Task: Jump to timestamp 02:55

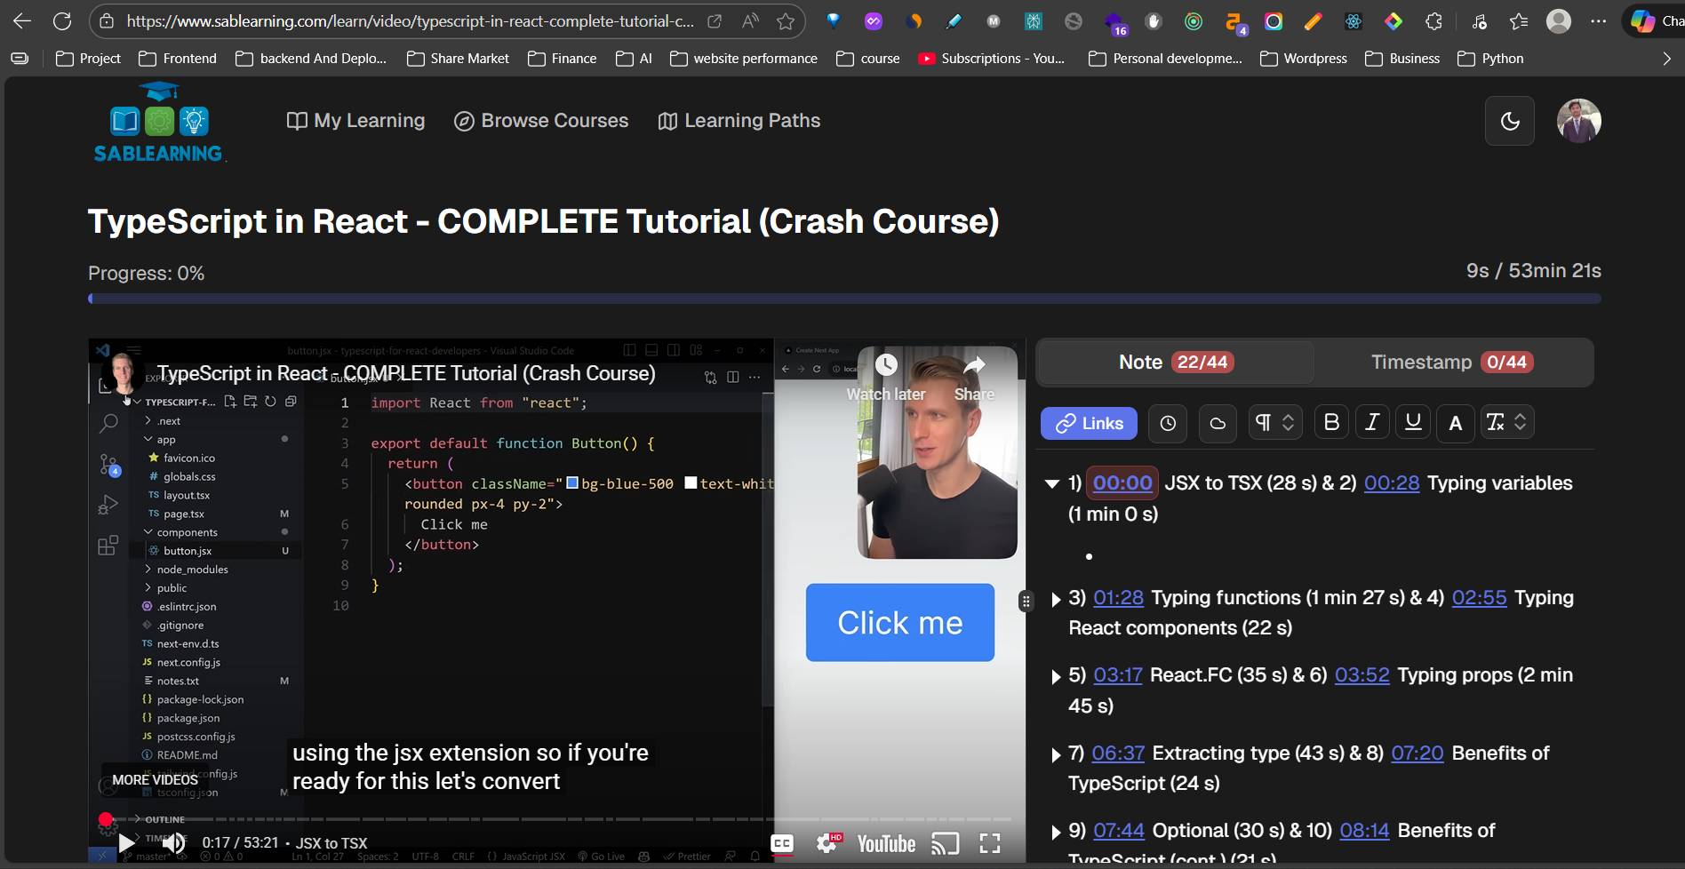Action: (x=1479, y=598)
